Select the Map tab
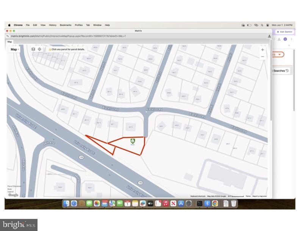The image size is (300, 231). click(9, 42)
